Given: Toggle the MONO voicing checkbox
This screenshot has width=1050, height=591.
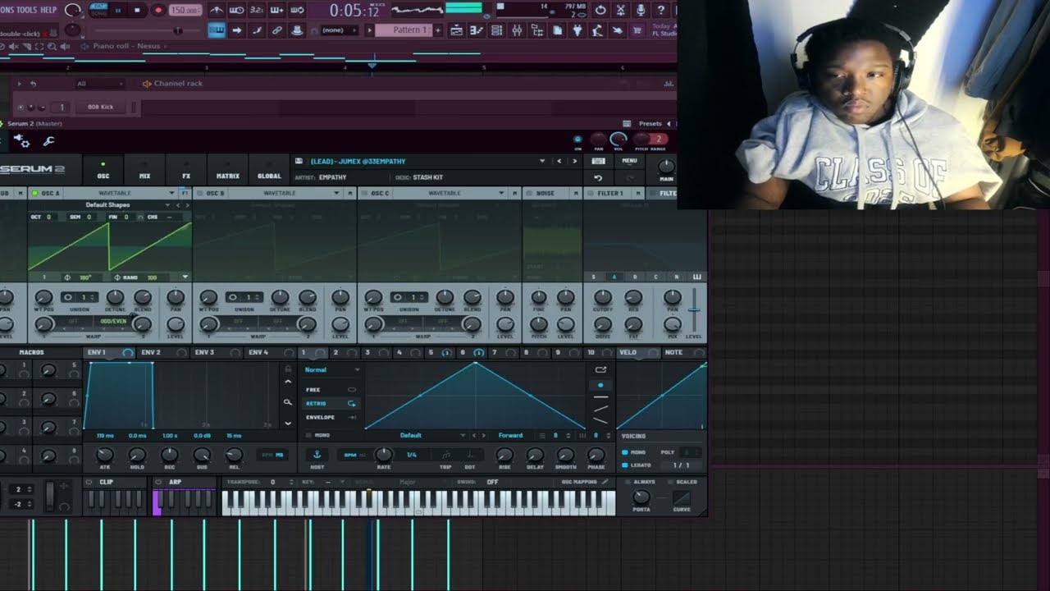Looking at the screenshot, I should 625,452.
